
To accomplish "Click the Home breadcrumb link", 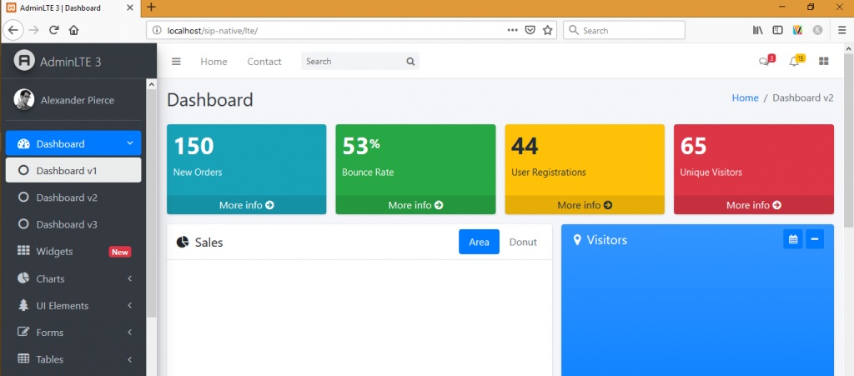I will pyautogui.click(x=745, y=98).
